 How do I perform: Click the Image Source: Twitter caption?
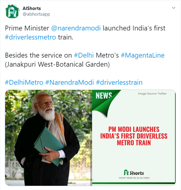pyautogui.click(x=152, y=94)
